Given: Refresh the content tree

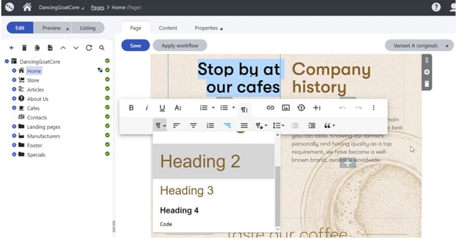Looking at the screenshot, I should point(89,48).
